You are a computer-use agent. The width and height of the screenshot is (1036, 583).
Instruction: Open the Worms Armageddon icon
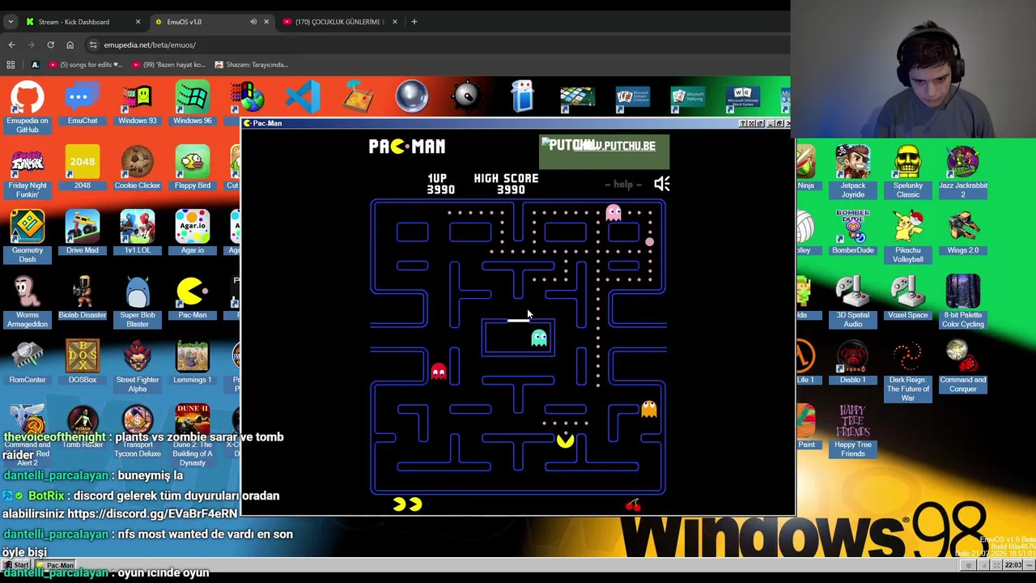[28, 301]
